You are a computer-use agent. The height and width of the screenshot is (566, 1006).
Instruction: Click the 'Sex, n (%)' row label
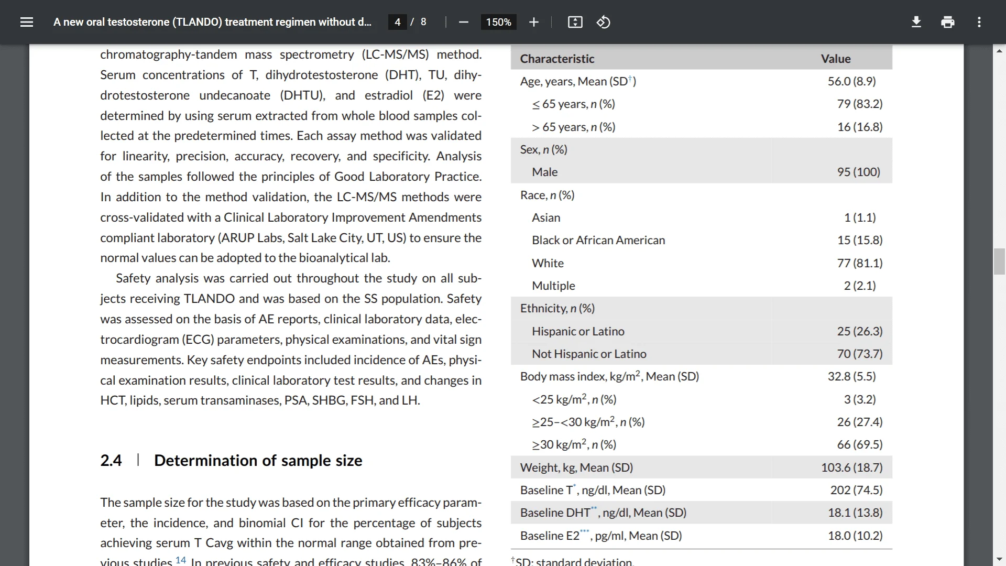pyautogui.click(x=543, y=149)
